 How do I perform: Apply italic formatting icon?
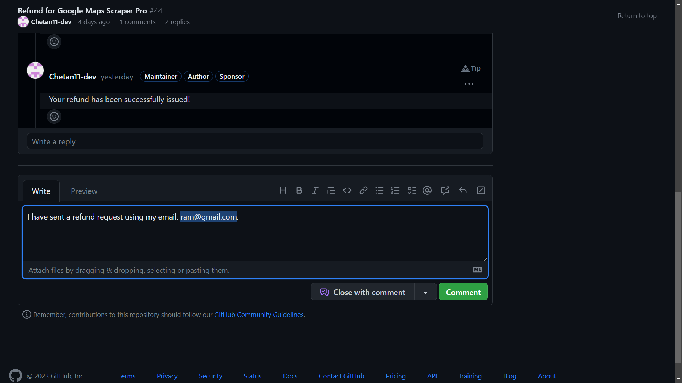[x=315, y=190]
